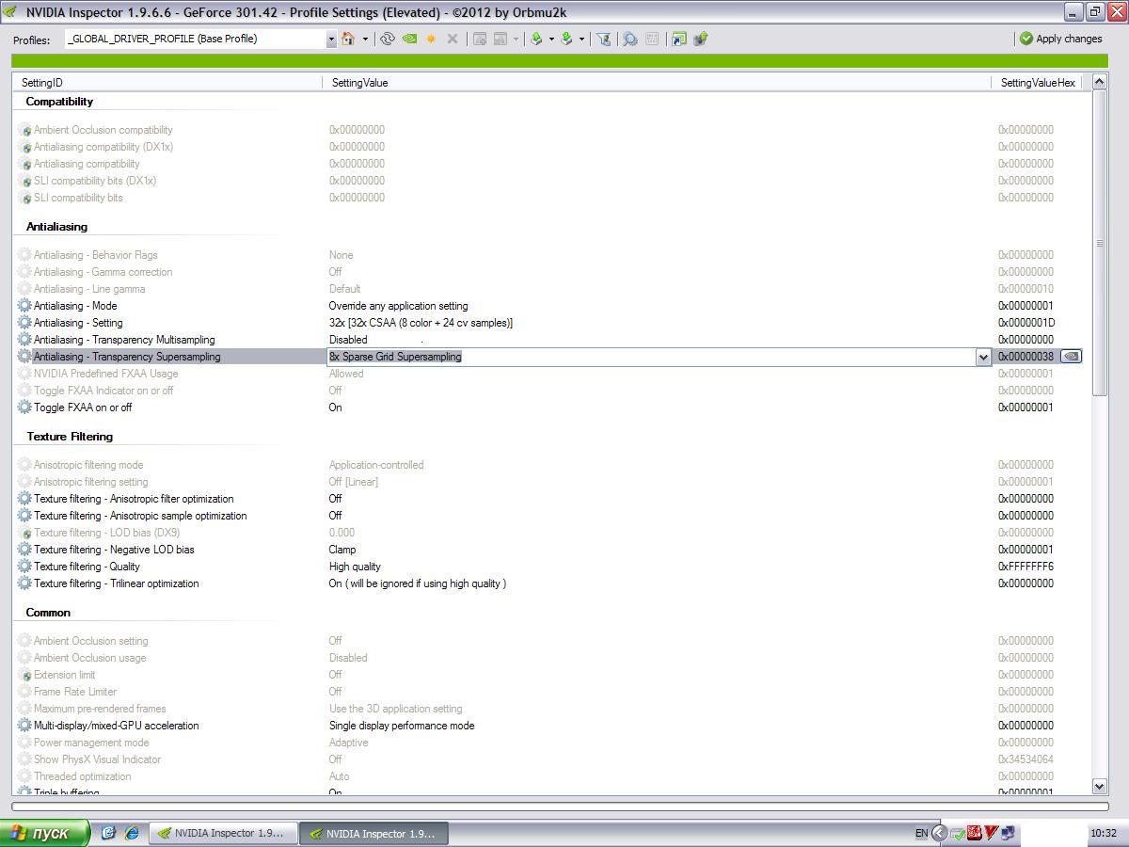Click hex value 0x0000001D
Viewport: 1129px width, 847px height.
(1026, 323)
